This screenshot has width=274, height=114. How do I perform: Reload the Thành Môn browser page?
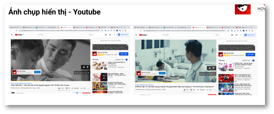[16, 30]
